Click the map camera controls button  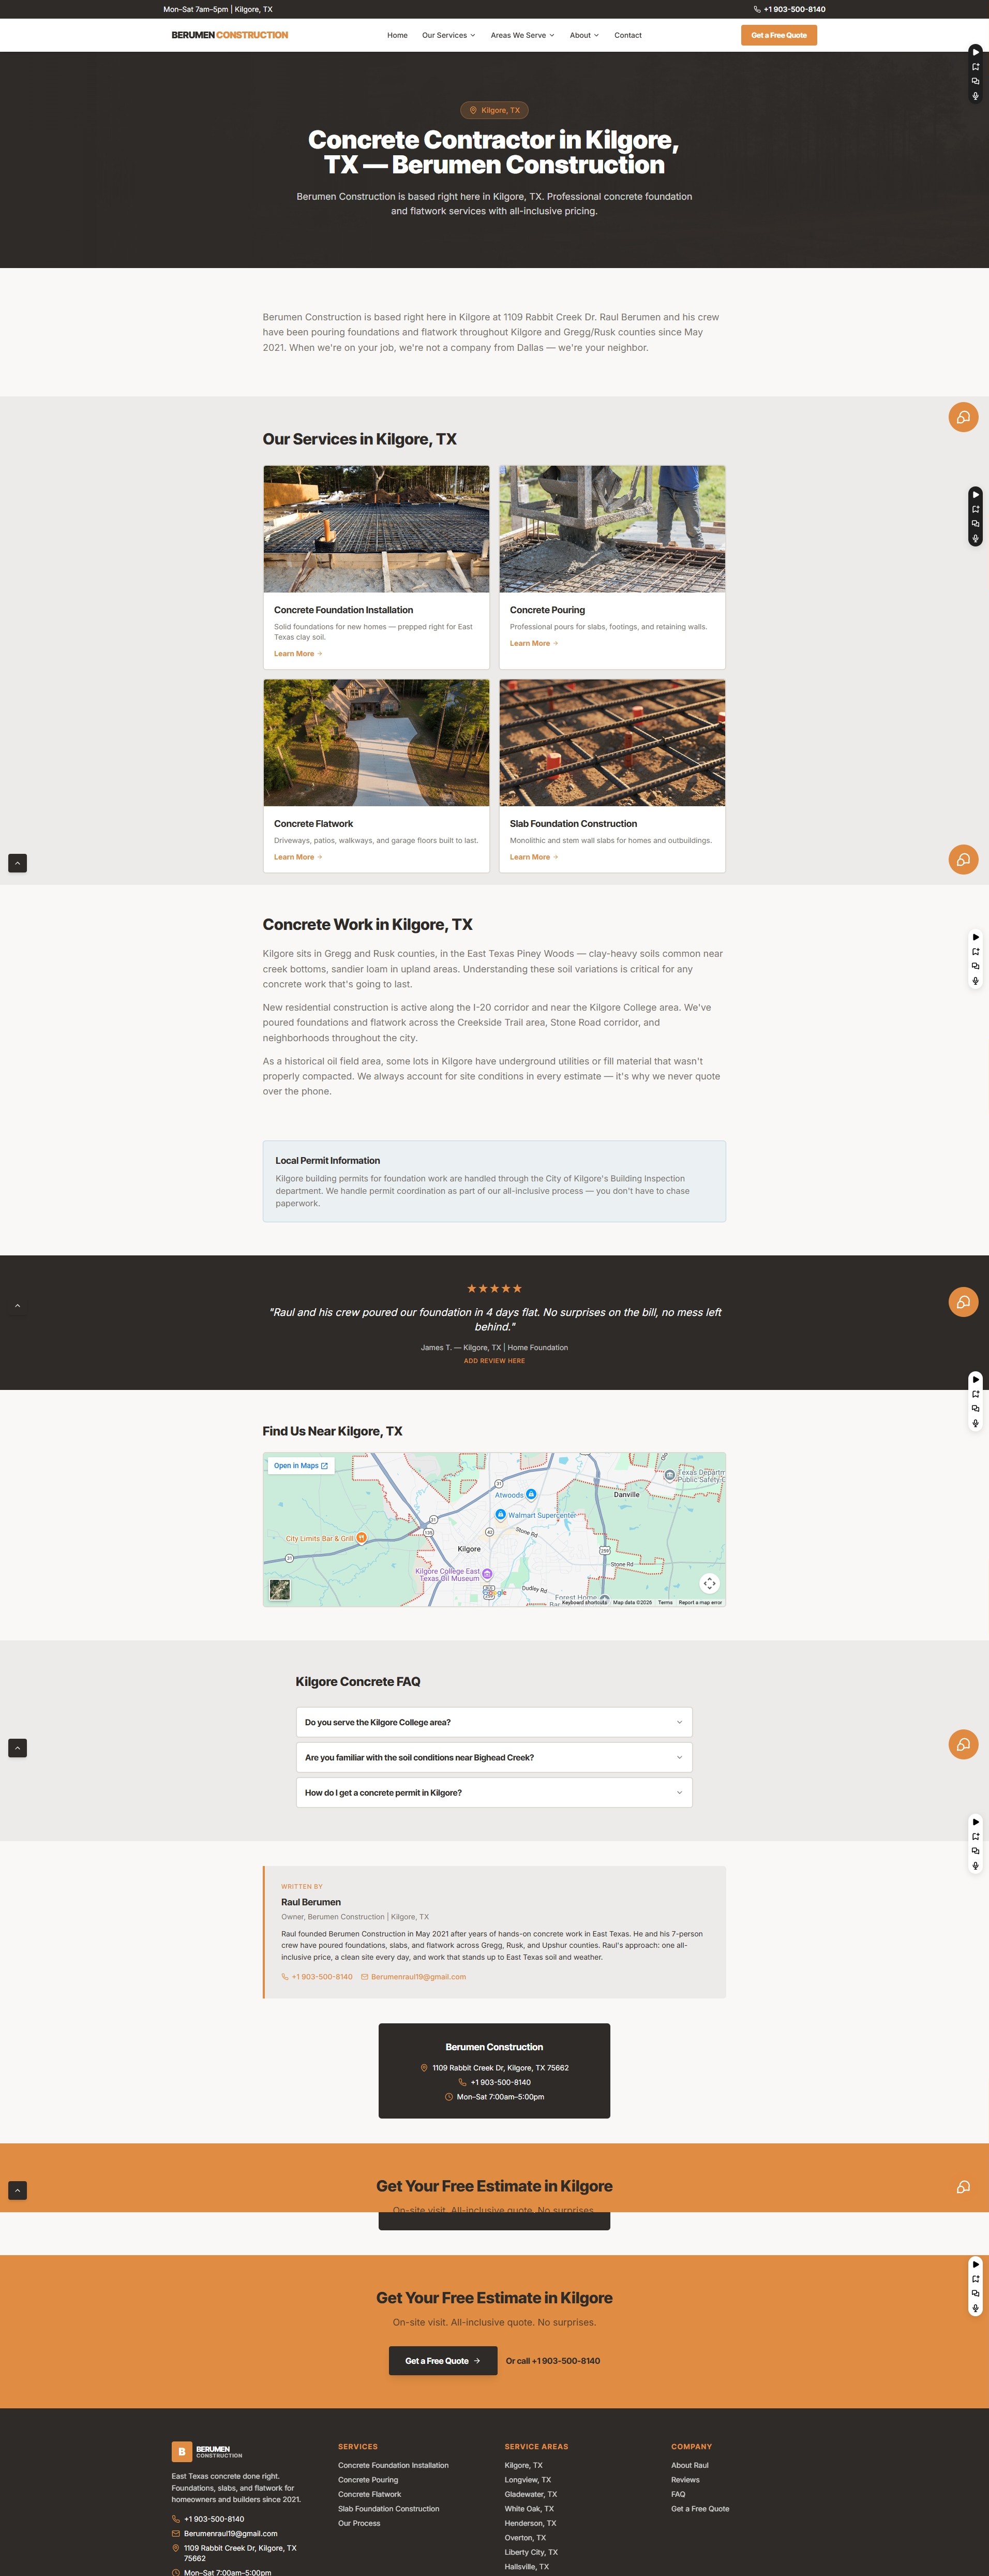pos(709,1583)
